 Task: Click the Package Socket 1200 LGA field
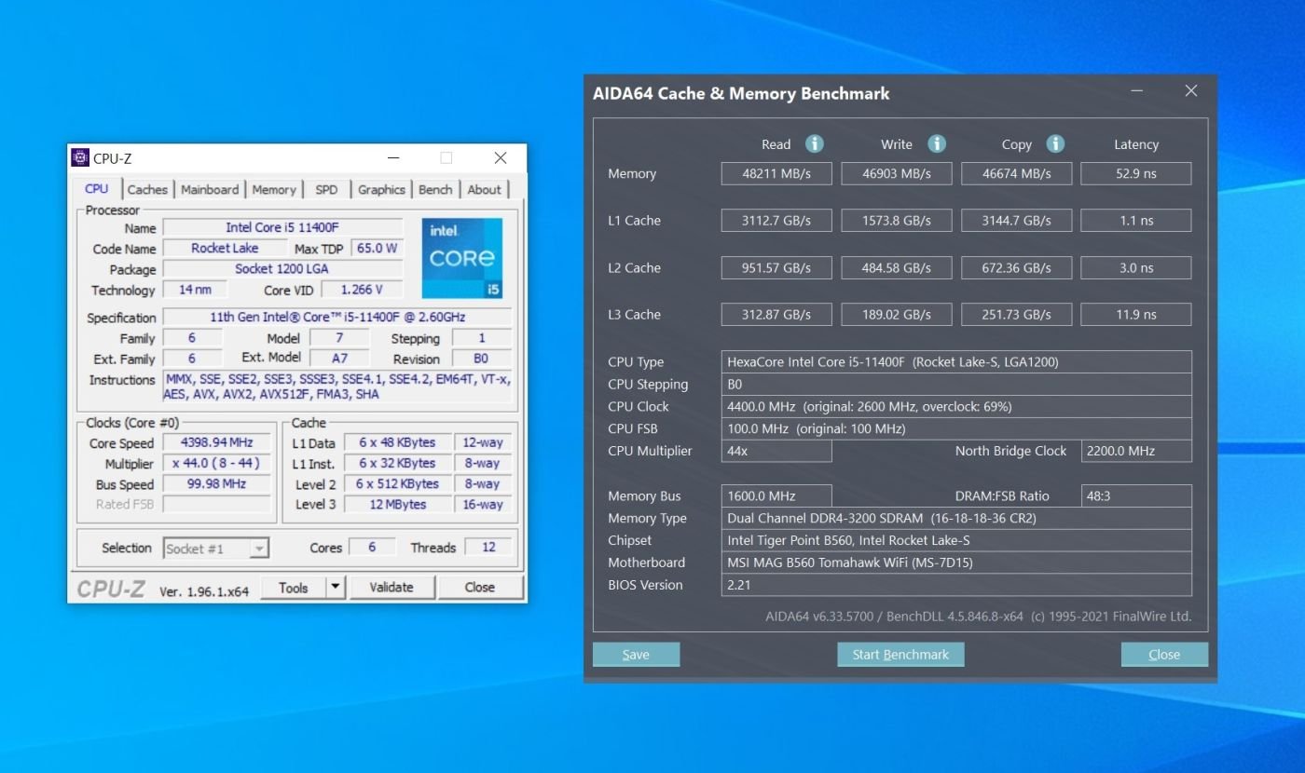click(x=283, y=268)
